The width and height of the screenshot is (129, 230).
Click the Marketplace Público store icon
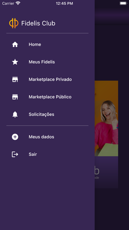coord(15,97)
